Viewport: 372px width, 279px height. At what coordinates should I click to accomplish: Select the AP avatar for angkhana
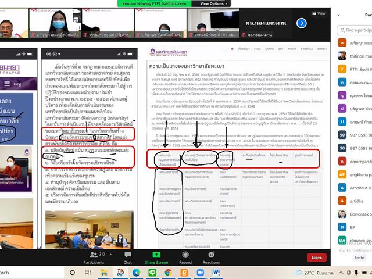(342, 174)
